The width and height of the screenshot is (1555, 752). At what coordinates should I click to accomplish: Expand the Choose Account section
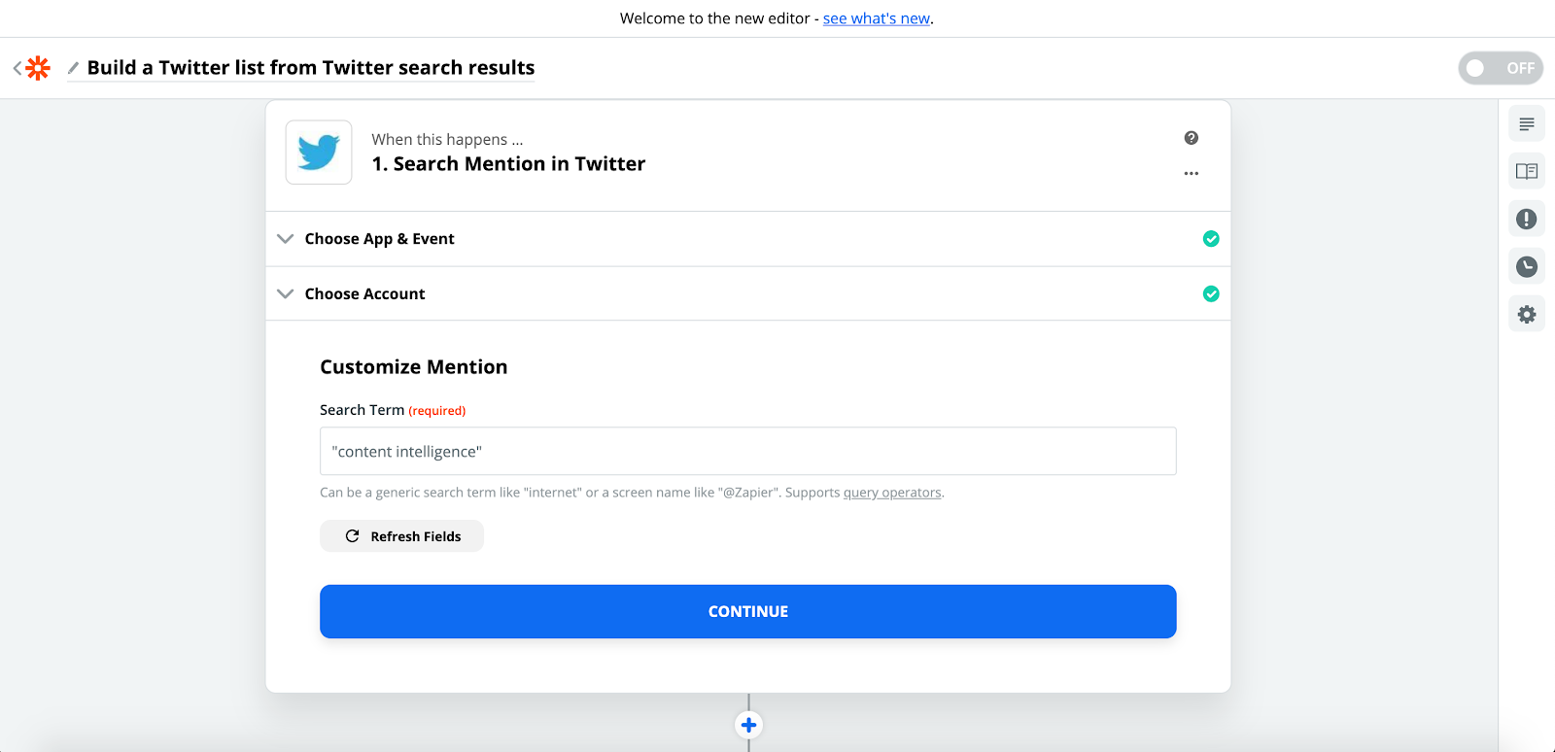pos(748,293)
